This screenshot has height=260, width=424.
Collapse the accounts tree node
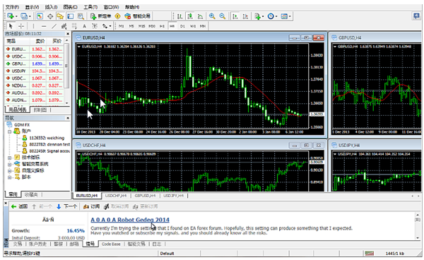click(x=9, y=131)
